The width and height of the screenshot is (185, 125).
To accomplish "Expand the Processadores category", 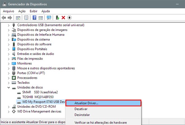I will click(x=9, y=78).
